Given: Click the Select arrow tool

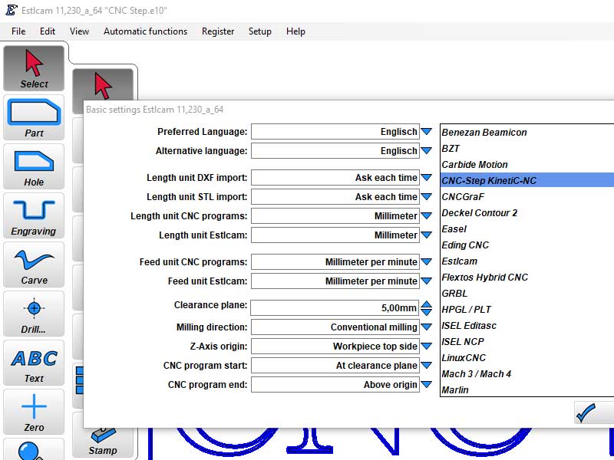Looking at the screenshot, I should [x=34, y=69].
